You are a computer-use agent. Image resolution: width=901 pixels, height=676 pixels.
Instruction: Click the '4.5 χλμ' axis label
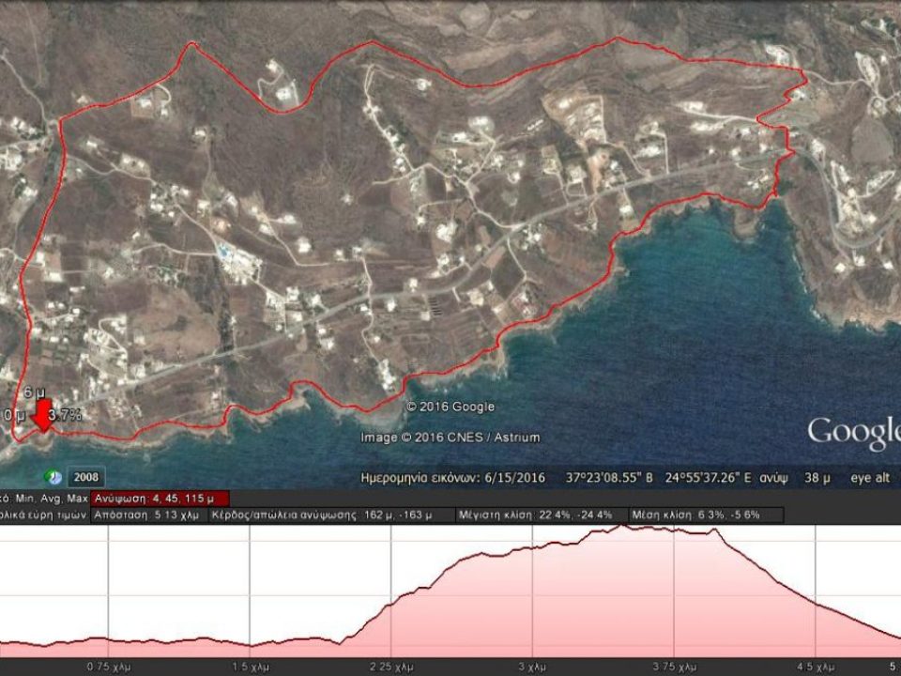(x=815, y=667)
